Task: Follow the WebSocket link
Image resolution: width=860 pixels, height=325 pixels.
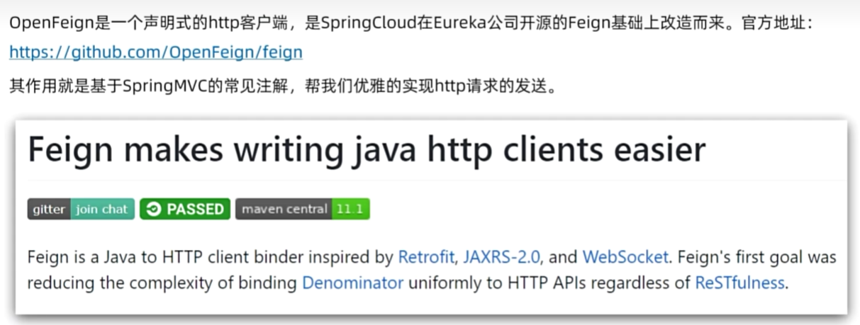Action: 625,256
